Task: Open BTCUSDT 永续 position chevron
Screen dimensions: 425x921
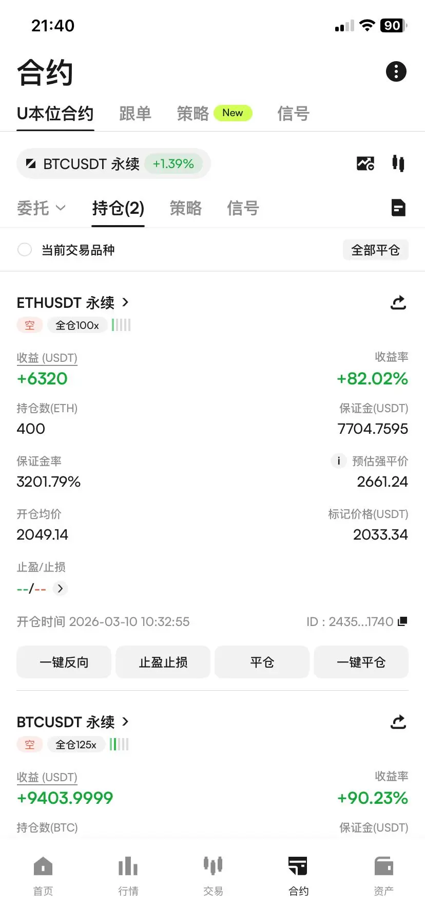Action: coord(125,722)
